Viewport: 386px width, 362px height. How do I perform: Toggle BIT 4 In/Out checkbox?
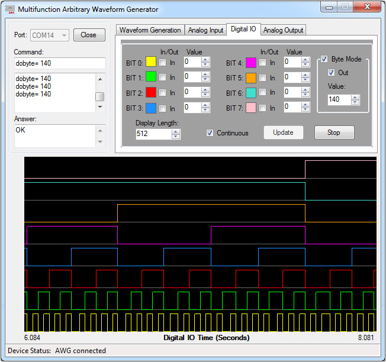(263, 63)
